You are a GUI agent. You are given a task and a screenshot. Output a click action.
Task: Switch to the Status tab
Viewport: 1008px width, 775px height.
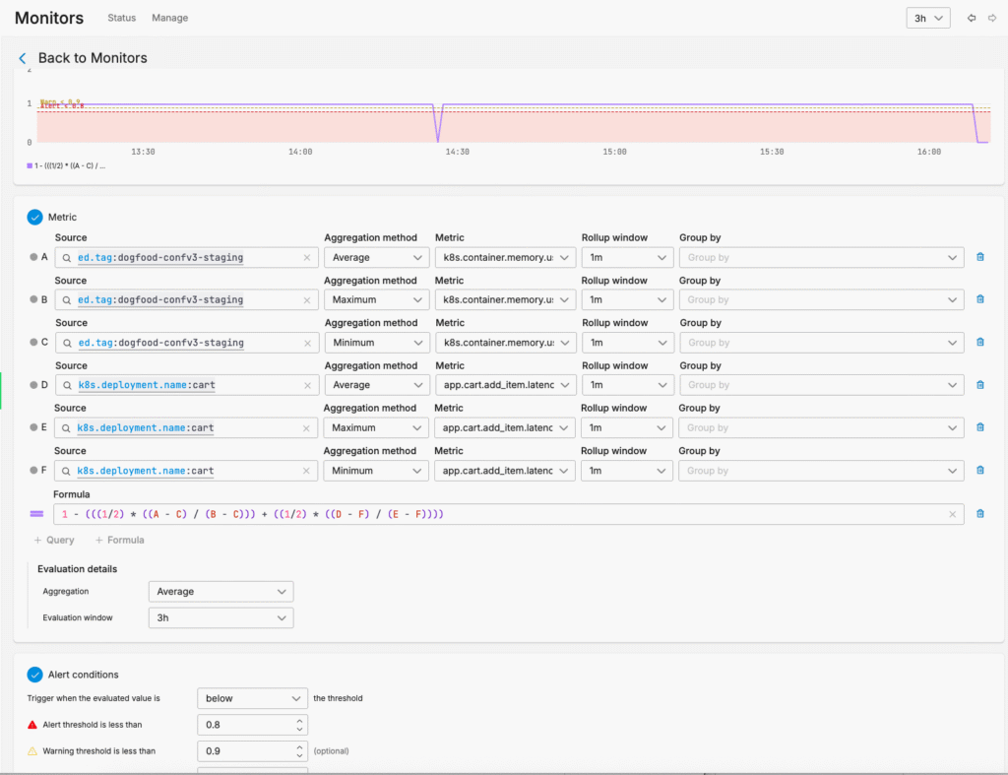coord(122,18)
